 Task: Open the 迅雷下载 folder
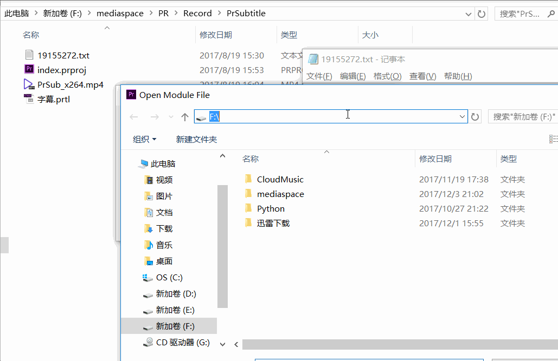274,223
